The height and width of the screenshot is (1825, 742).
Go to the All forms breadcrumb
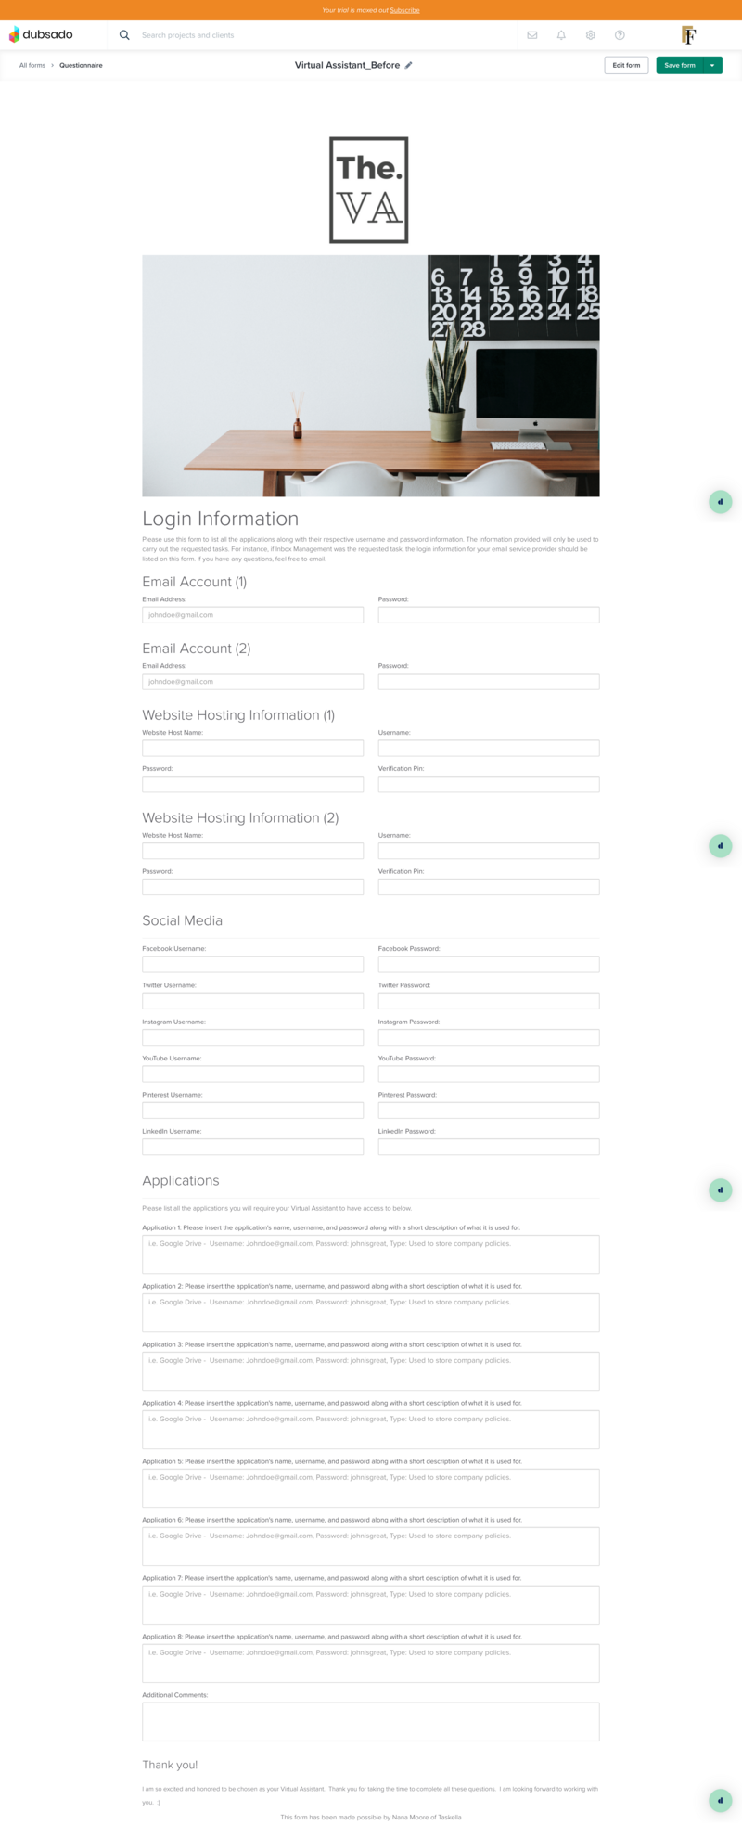point(32,65)
